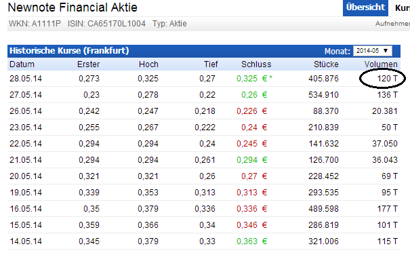
Task: Click the Datum column header
Action: [22, 64]
